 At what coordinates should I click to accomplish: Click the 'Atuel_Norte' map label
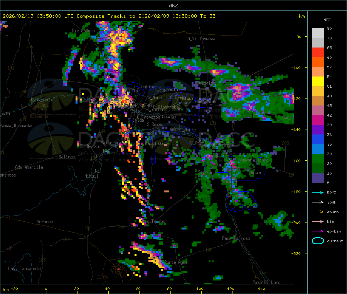pos(183,130)
